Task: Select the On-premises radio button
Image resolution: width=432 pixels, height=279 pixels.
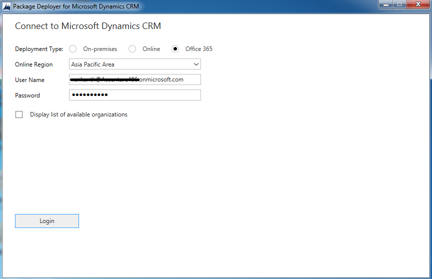Action: click(73, 49)
